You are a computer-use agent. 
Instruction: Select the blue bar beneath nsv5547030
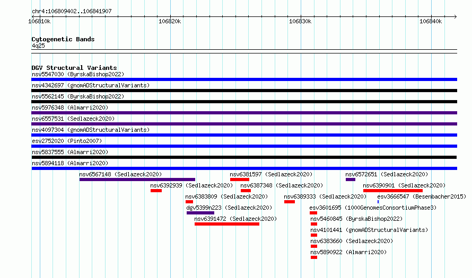[x=244, y=79]
